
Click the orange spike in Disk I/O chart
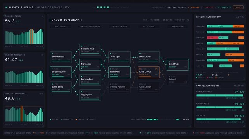[21, 114]
